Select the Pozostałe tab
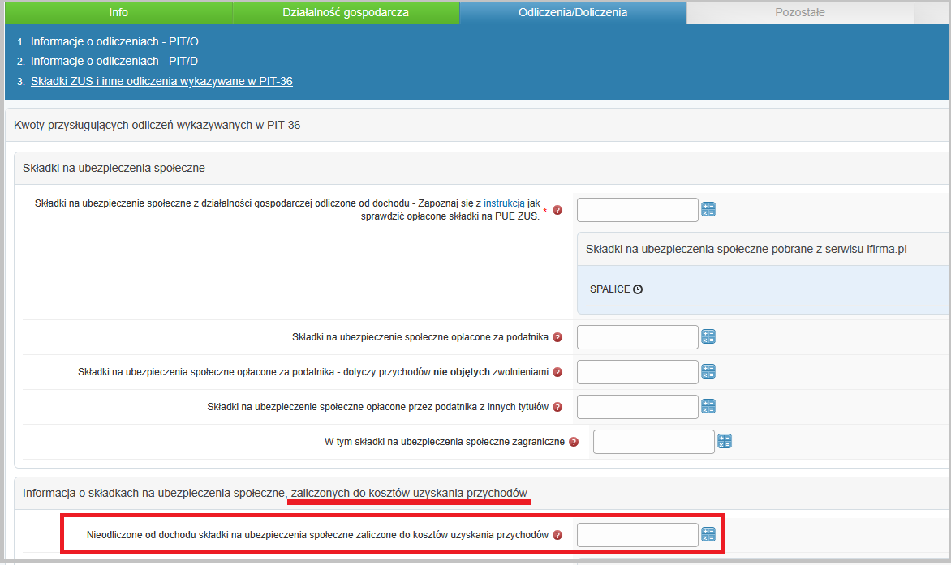Viewport: 951px width, 565px height. [x=799, y=12]
